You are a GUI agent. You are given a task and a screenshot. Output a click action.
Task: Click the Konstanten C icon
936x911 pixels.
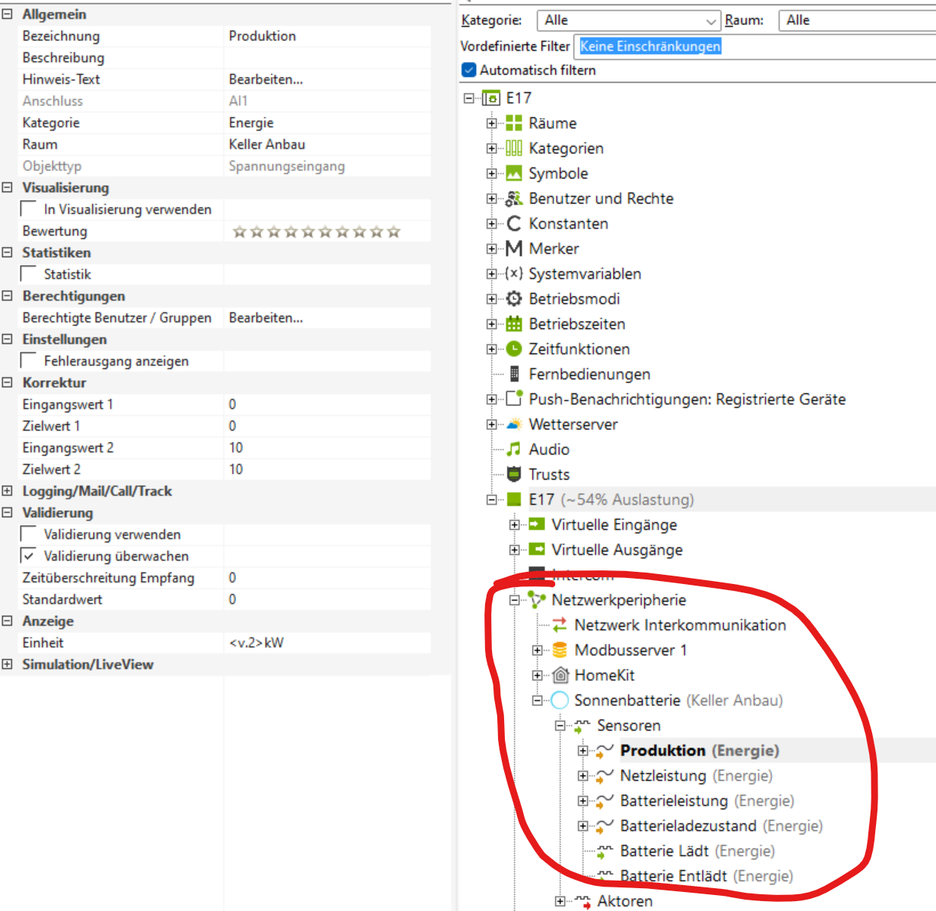pyautogui.click(x=514, y=224)
